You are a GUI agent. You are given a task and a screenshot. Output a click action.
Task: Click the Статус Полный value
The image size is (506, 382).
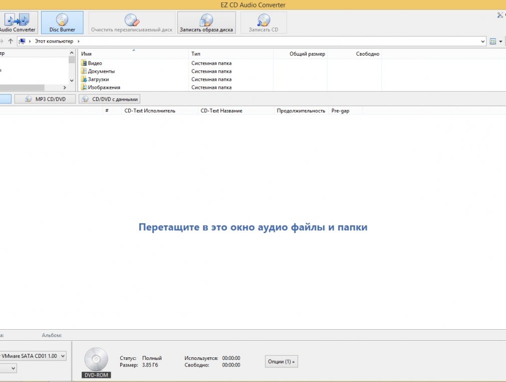point(152,358)
